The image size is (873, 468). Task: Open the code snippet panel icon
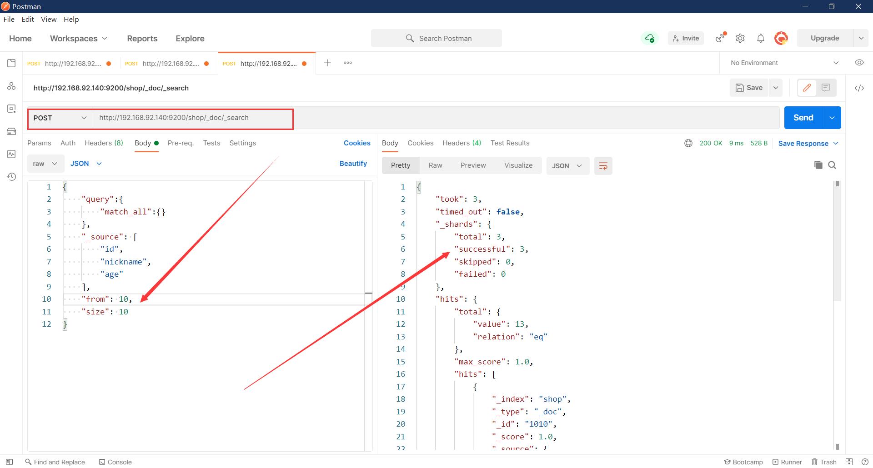point(859,88)
